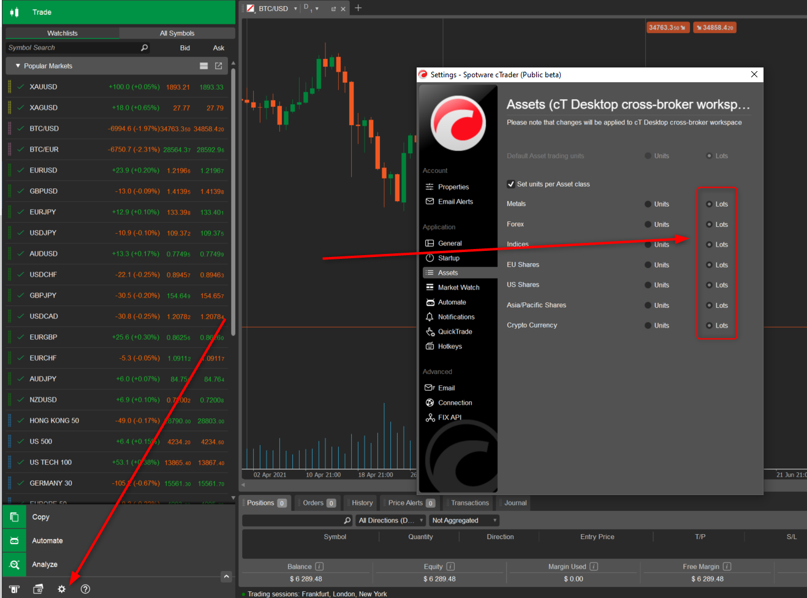Close the BTC/USD chart tab
This screenshot has width=807, height=598.
click(x=343, y=9)
